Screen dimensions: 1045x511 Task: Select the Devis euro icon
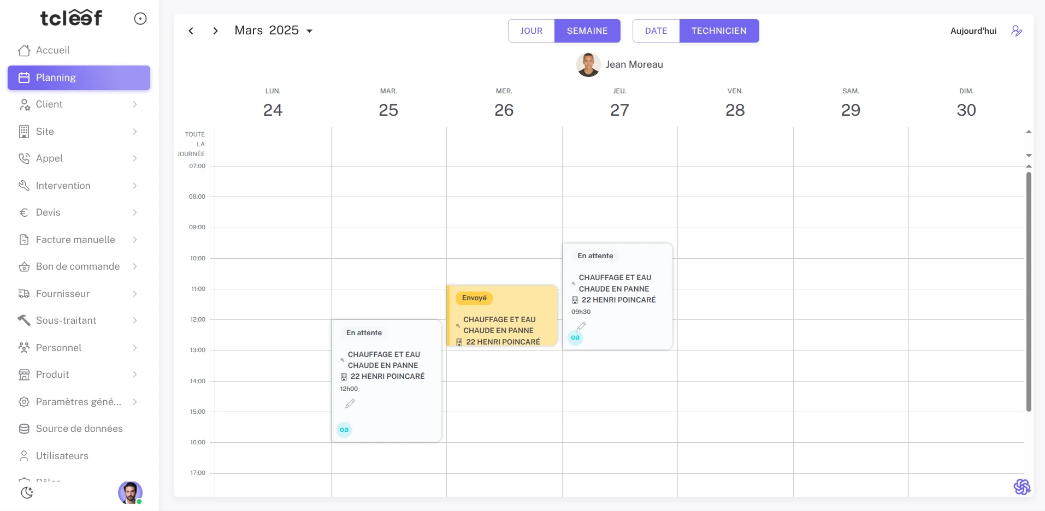click(x=23, y=212)
